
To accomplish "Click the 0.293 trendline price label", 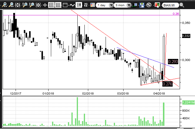I will coord(173,62).
